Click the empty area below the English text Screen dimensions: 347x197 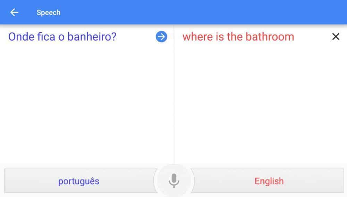point(261,104)
